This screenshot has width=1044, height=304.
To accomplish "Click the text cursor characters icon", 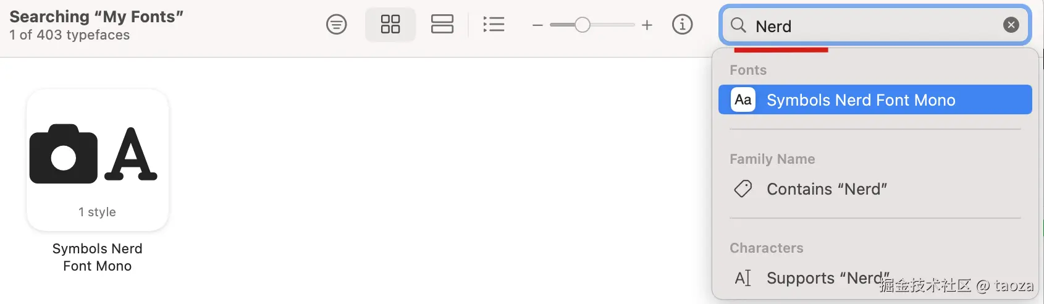I will pyautogui.click(x=743, y=278).
